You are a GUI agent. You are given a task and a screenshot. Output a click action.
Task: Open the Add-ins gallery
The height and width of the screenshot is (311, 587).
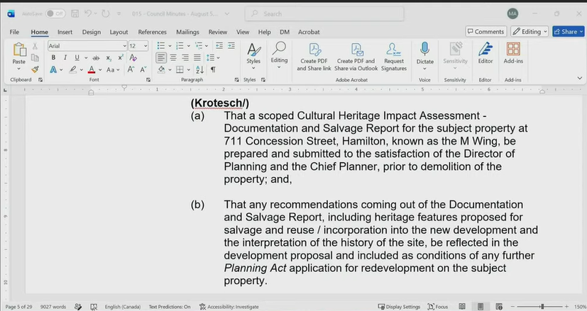[x=513, y=53]
